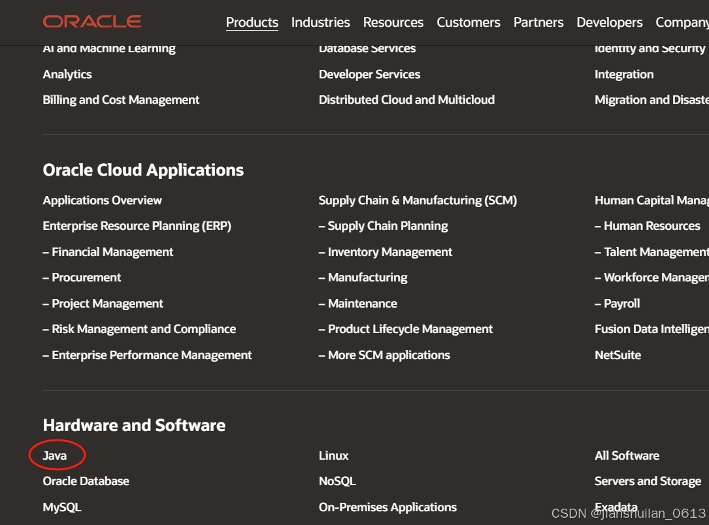Viewport: 709px width, 525px height.
Task: Select the Oracle Database link
Action: point(86,481)
